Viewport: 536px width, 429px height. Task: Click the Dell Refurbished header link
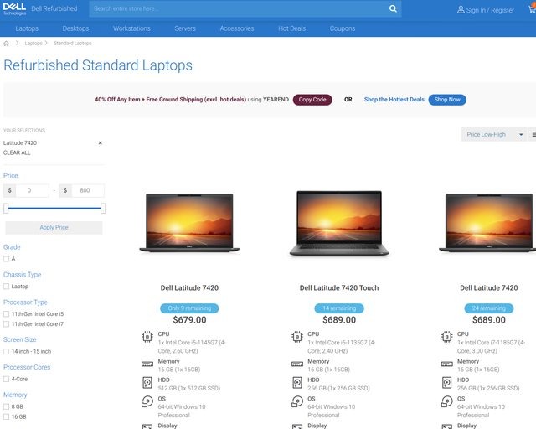[54, 8]
